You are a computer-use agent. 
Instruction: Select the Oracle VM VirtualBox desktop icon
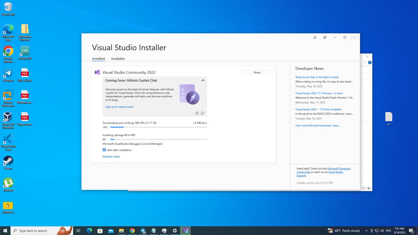(x=8, y=120)
